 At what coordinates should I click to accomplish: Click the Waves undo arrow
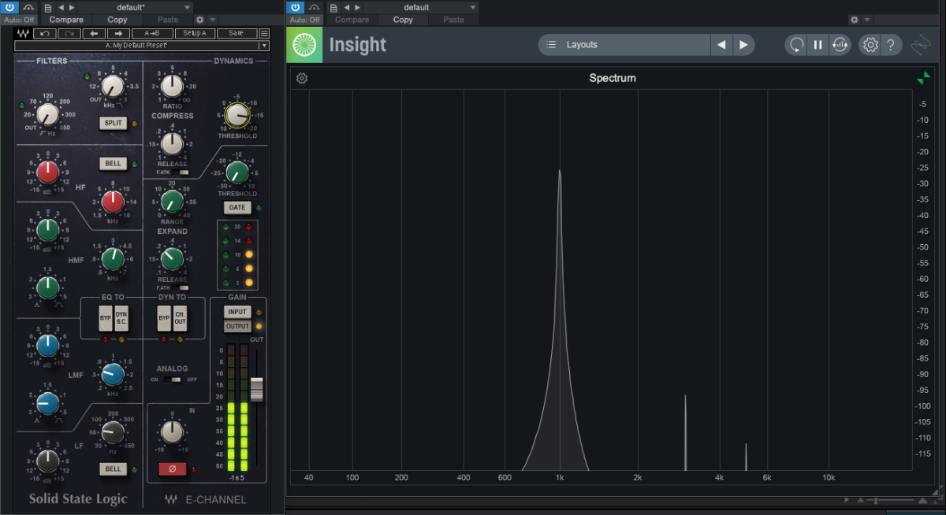click(46, 34)
